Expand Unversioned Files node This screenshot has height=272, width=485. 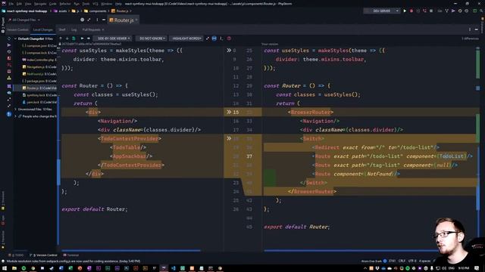(x=15, y=109)
